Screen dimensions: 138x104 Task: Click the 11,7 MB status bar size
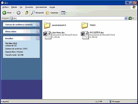click(99, 101)
